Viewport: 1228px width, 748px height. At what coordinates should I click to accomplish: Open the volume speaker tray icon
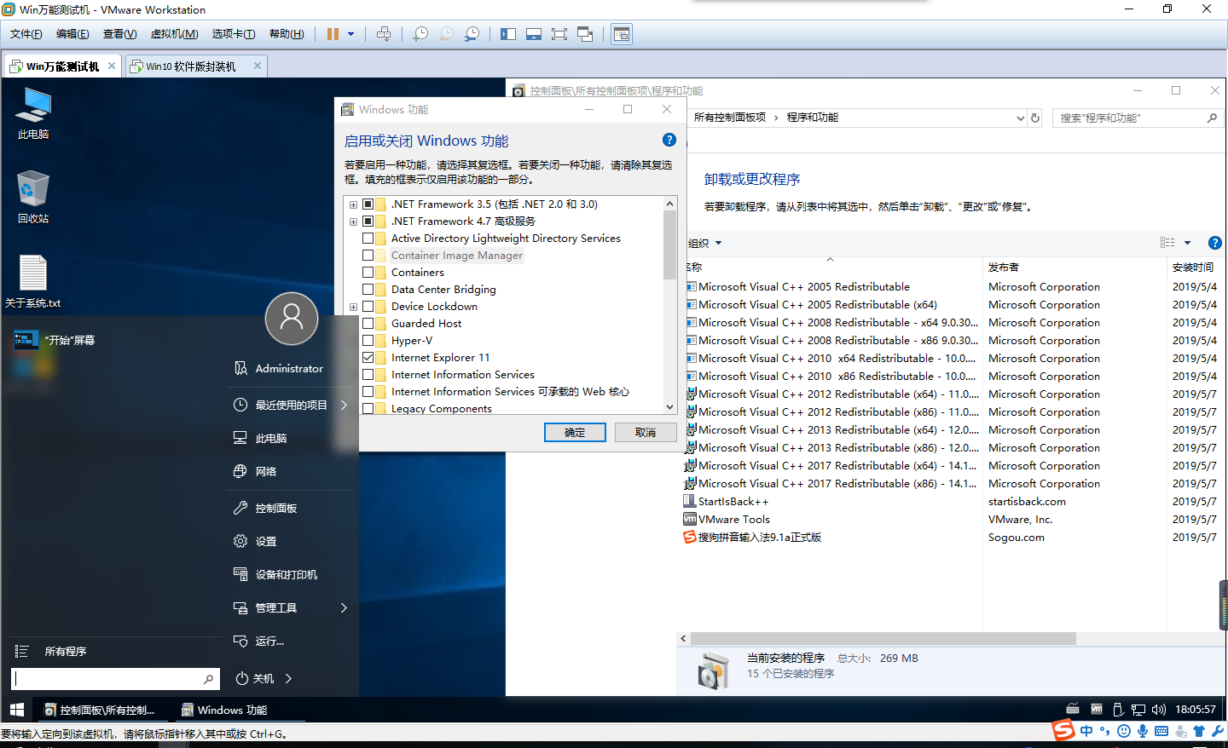coord(1158,710)
